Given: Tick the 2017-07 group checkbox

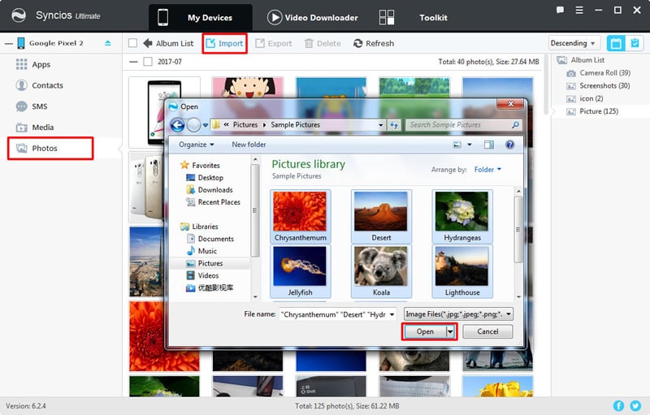Looking at the screenshot, I should (148, 62).
